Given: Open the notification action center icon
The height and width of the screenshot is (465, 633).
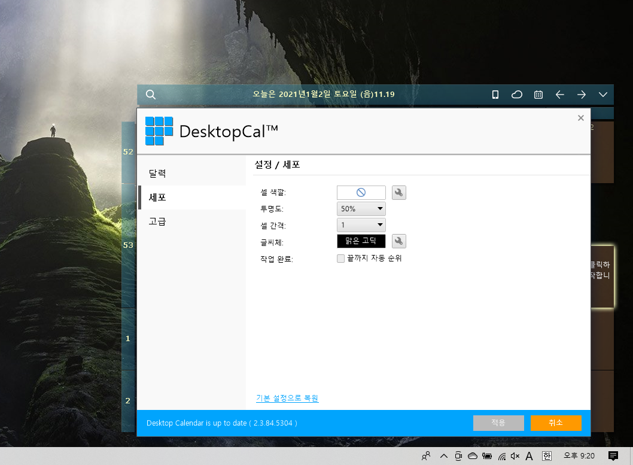Looking at the screenshot, I should tap(613, 456).
